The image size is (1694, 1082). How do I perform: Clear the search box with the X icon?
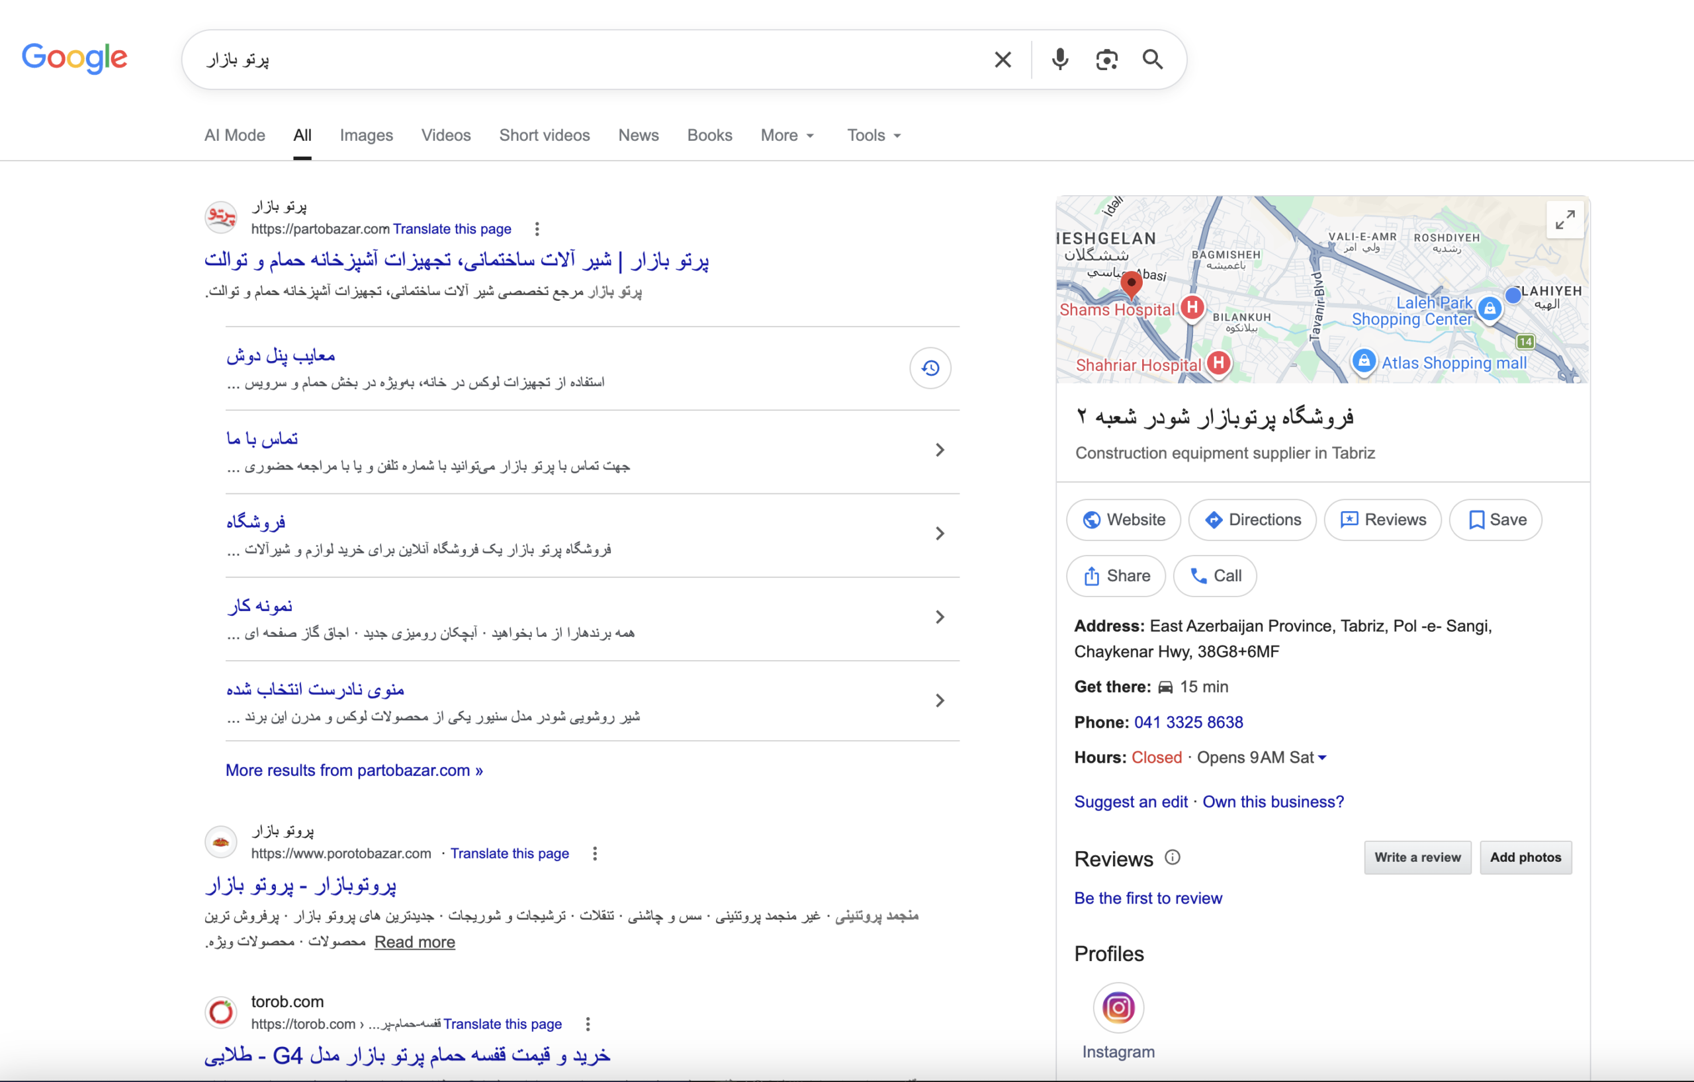(x=1003, y=60)
